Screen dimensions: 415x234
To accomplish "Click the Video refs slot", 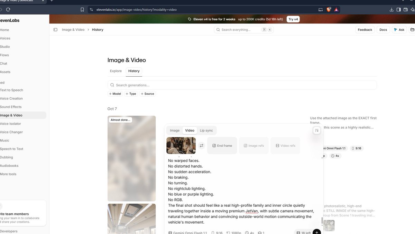I will click(x=285, y=146).
